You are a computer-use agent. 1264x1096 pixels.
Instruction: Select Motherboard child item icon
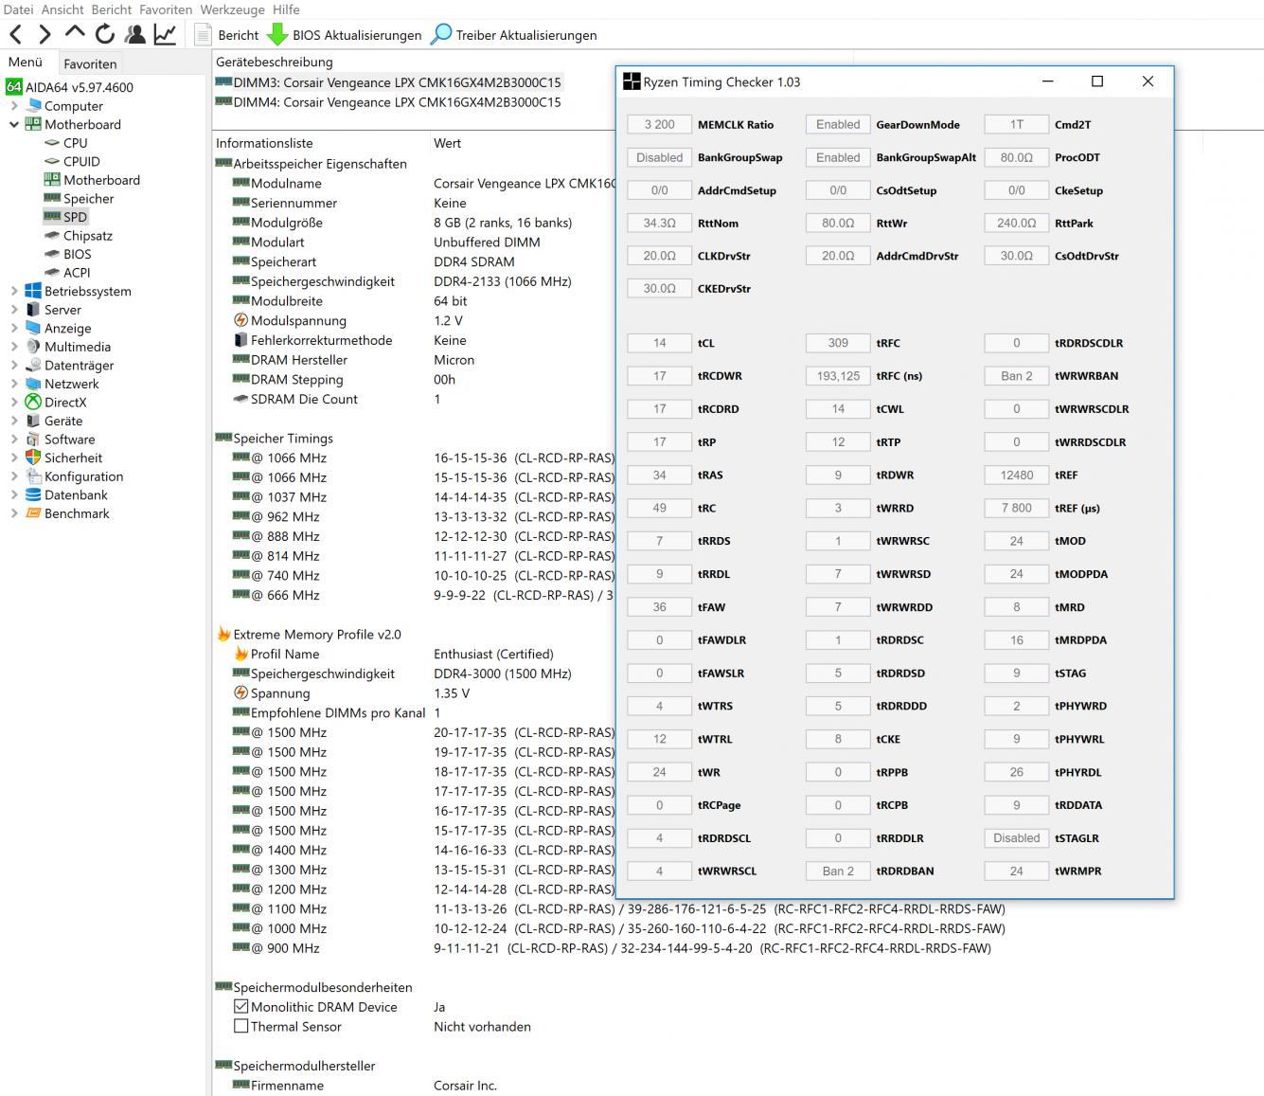(52, 180)
